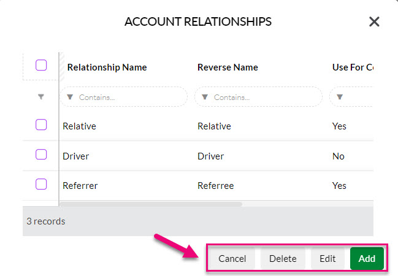This screenshot has height=276, width=398.
Task: Check the box for the Relative row
Action: [x=41, y=125]
